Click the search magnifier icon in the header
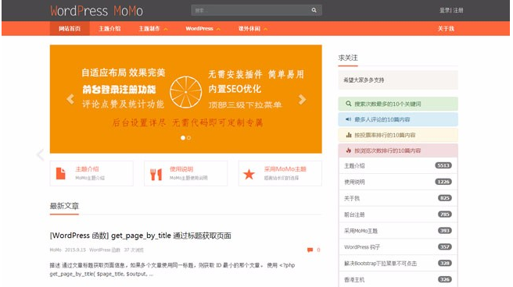Viewport: 513px width, 287px height. (x=314, y=10)
